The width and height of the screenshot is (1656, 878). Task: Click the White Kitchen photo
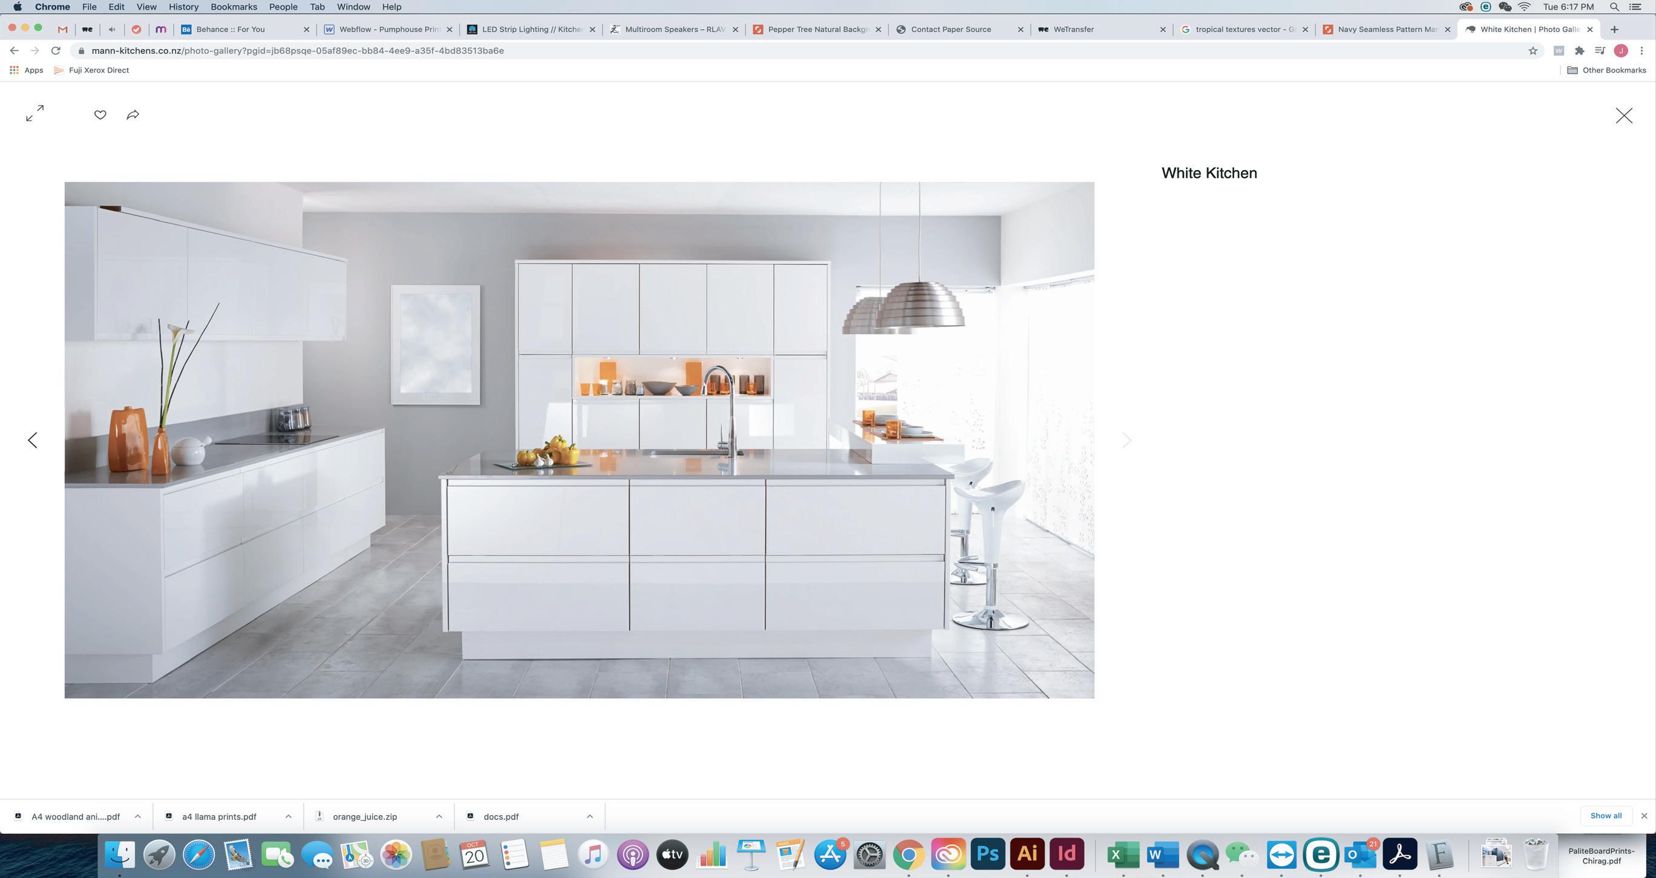(x=578, y=441)
